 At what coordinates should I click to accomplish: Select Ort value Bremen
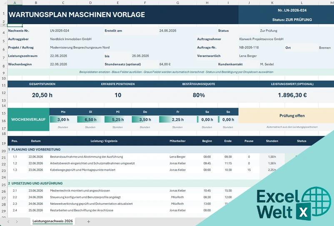point(325,48)
